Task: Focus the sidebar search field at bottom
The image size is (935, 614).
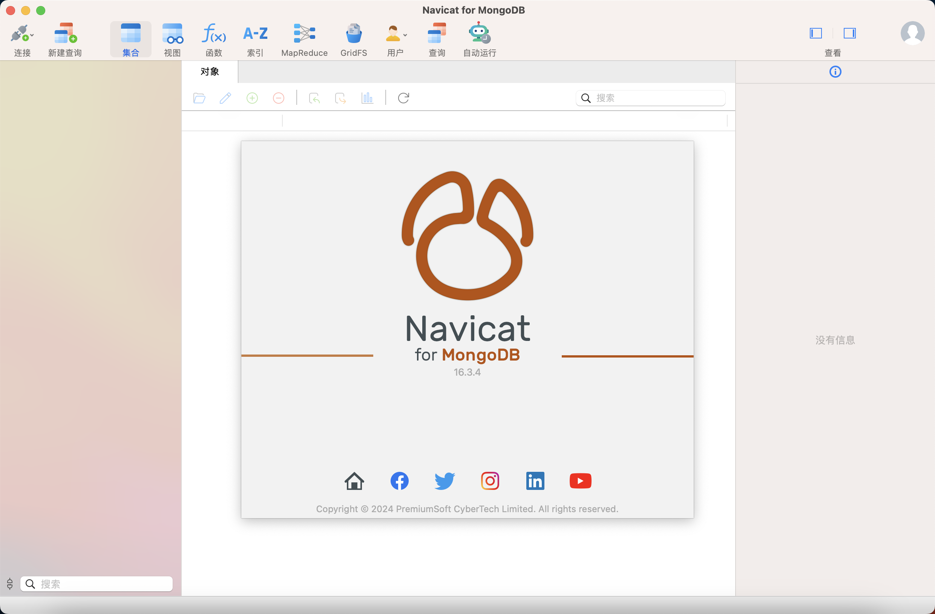Action: [96, 584]
